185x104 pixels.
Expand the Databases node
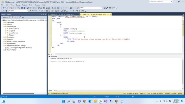tap(4, 22)
